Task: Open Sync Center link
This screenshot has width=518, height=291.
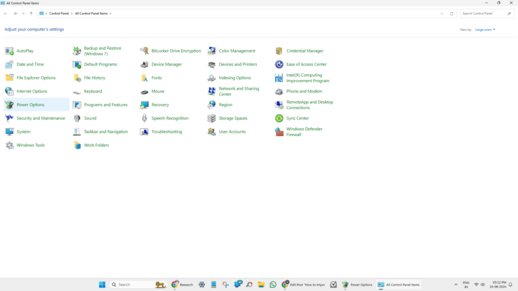Action: click(x=297, y=118)
